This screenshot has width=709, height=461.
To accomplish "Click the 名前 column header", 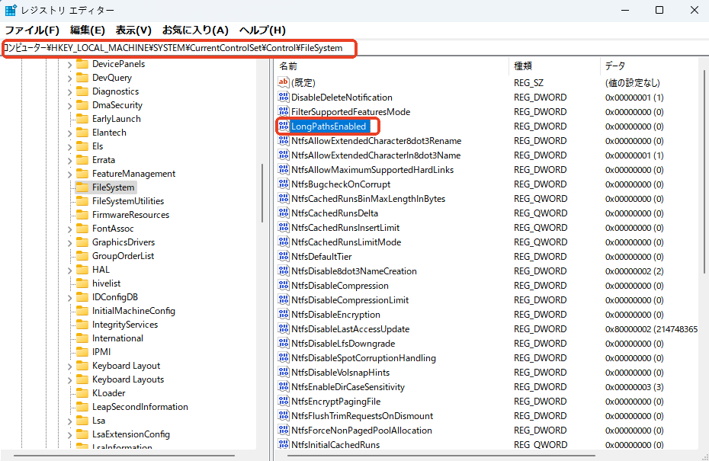I will (288, 66).
